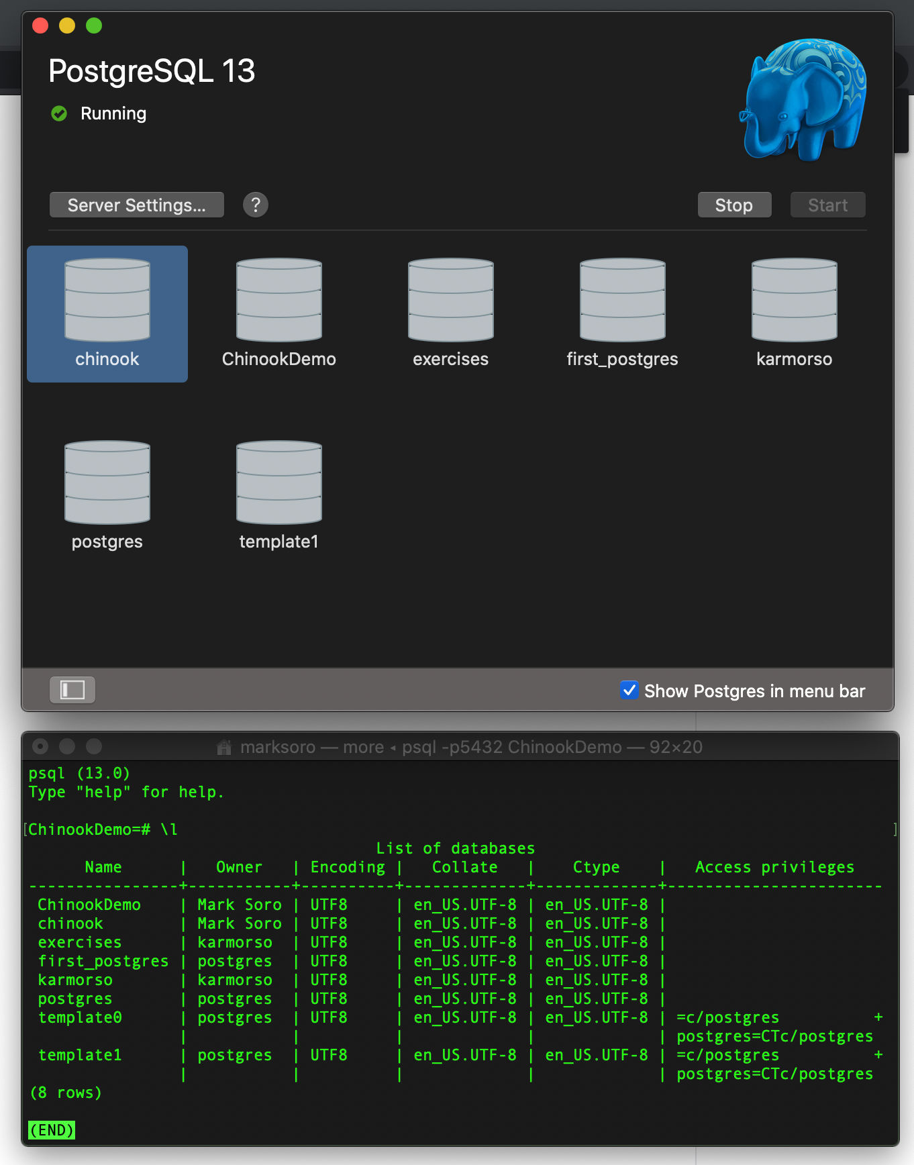Click template1 name in terminal list
This screenshot has height=1165, width=914.
coord(80,1055)
